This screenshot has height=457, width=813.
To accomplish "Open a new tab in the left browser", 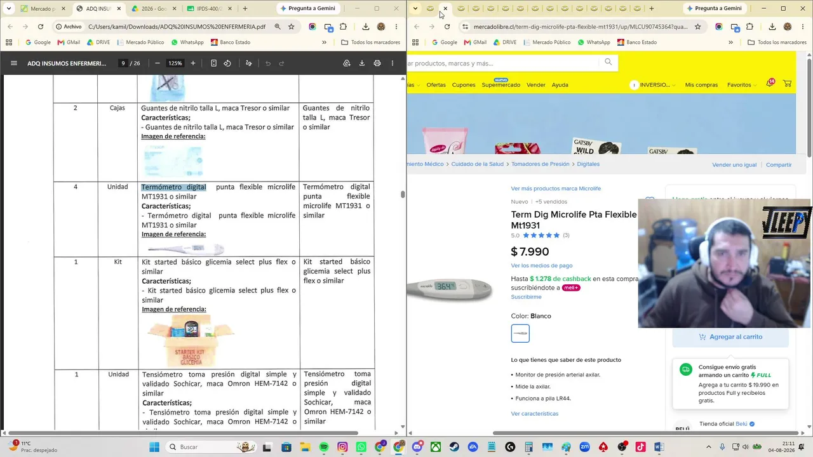I will click(245, 8).
